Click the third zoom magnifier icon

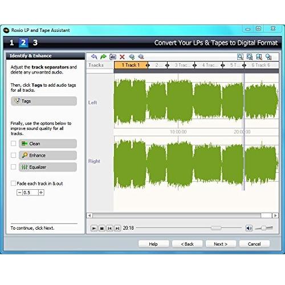coord(259,56)
